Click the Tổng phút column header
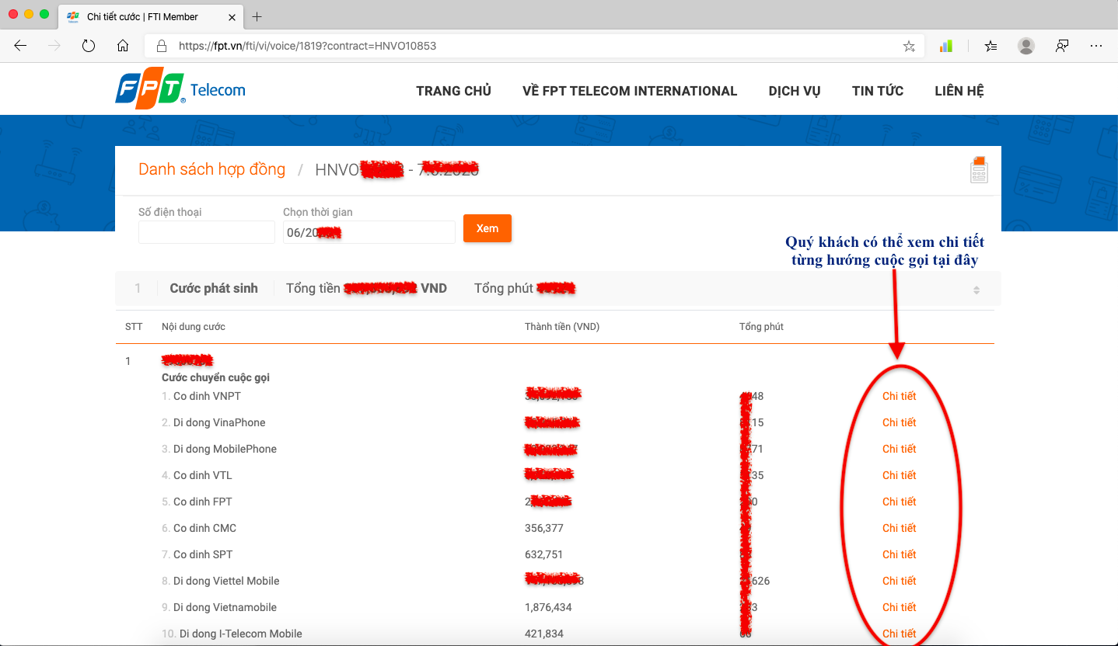The height and width of the screenshot is (646, 1118). pyautogui.click(x=761, y=327)
